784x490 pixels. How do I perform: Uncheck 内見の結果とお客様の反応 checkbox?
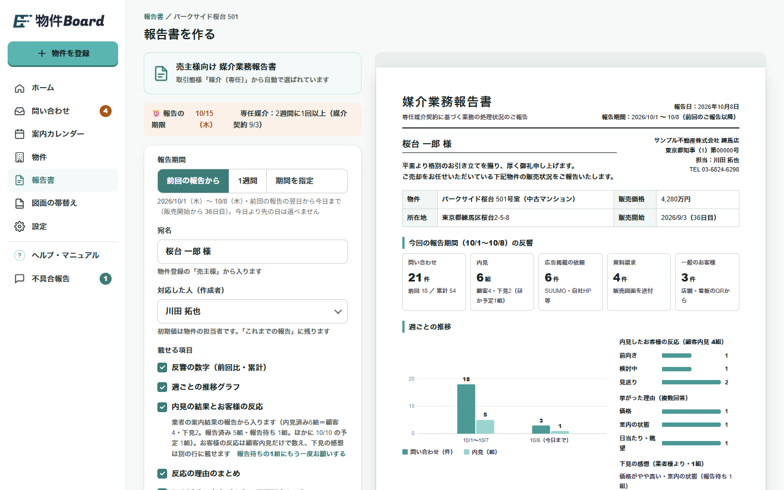162,407
